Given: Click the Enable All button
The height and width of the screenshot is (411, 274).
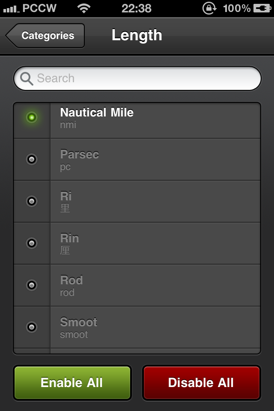Looking at the screenshot, I should (72, 383).
